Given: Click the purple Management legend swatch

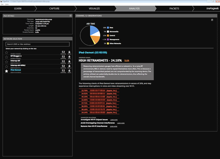Looking at the screenshot, I should (108, 39).
